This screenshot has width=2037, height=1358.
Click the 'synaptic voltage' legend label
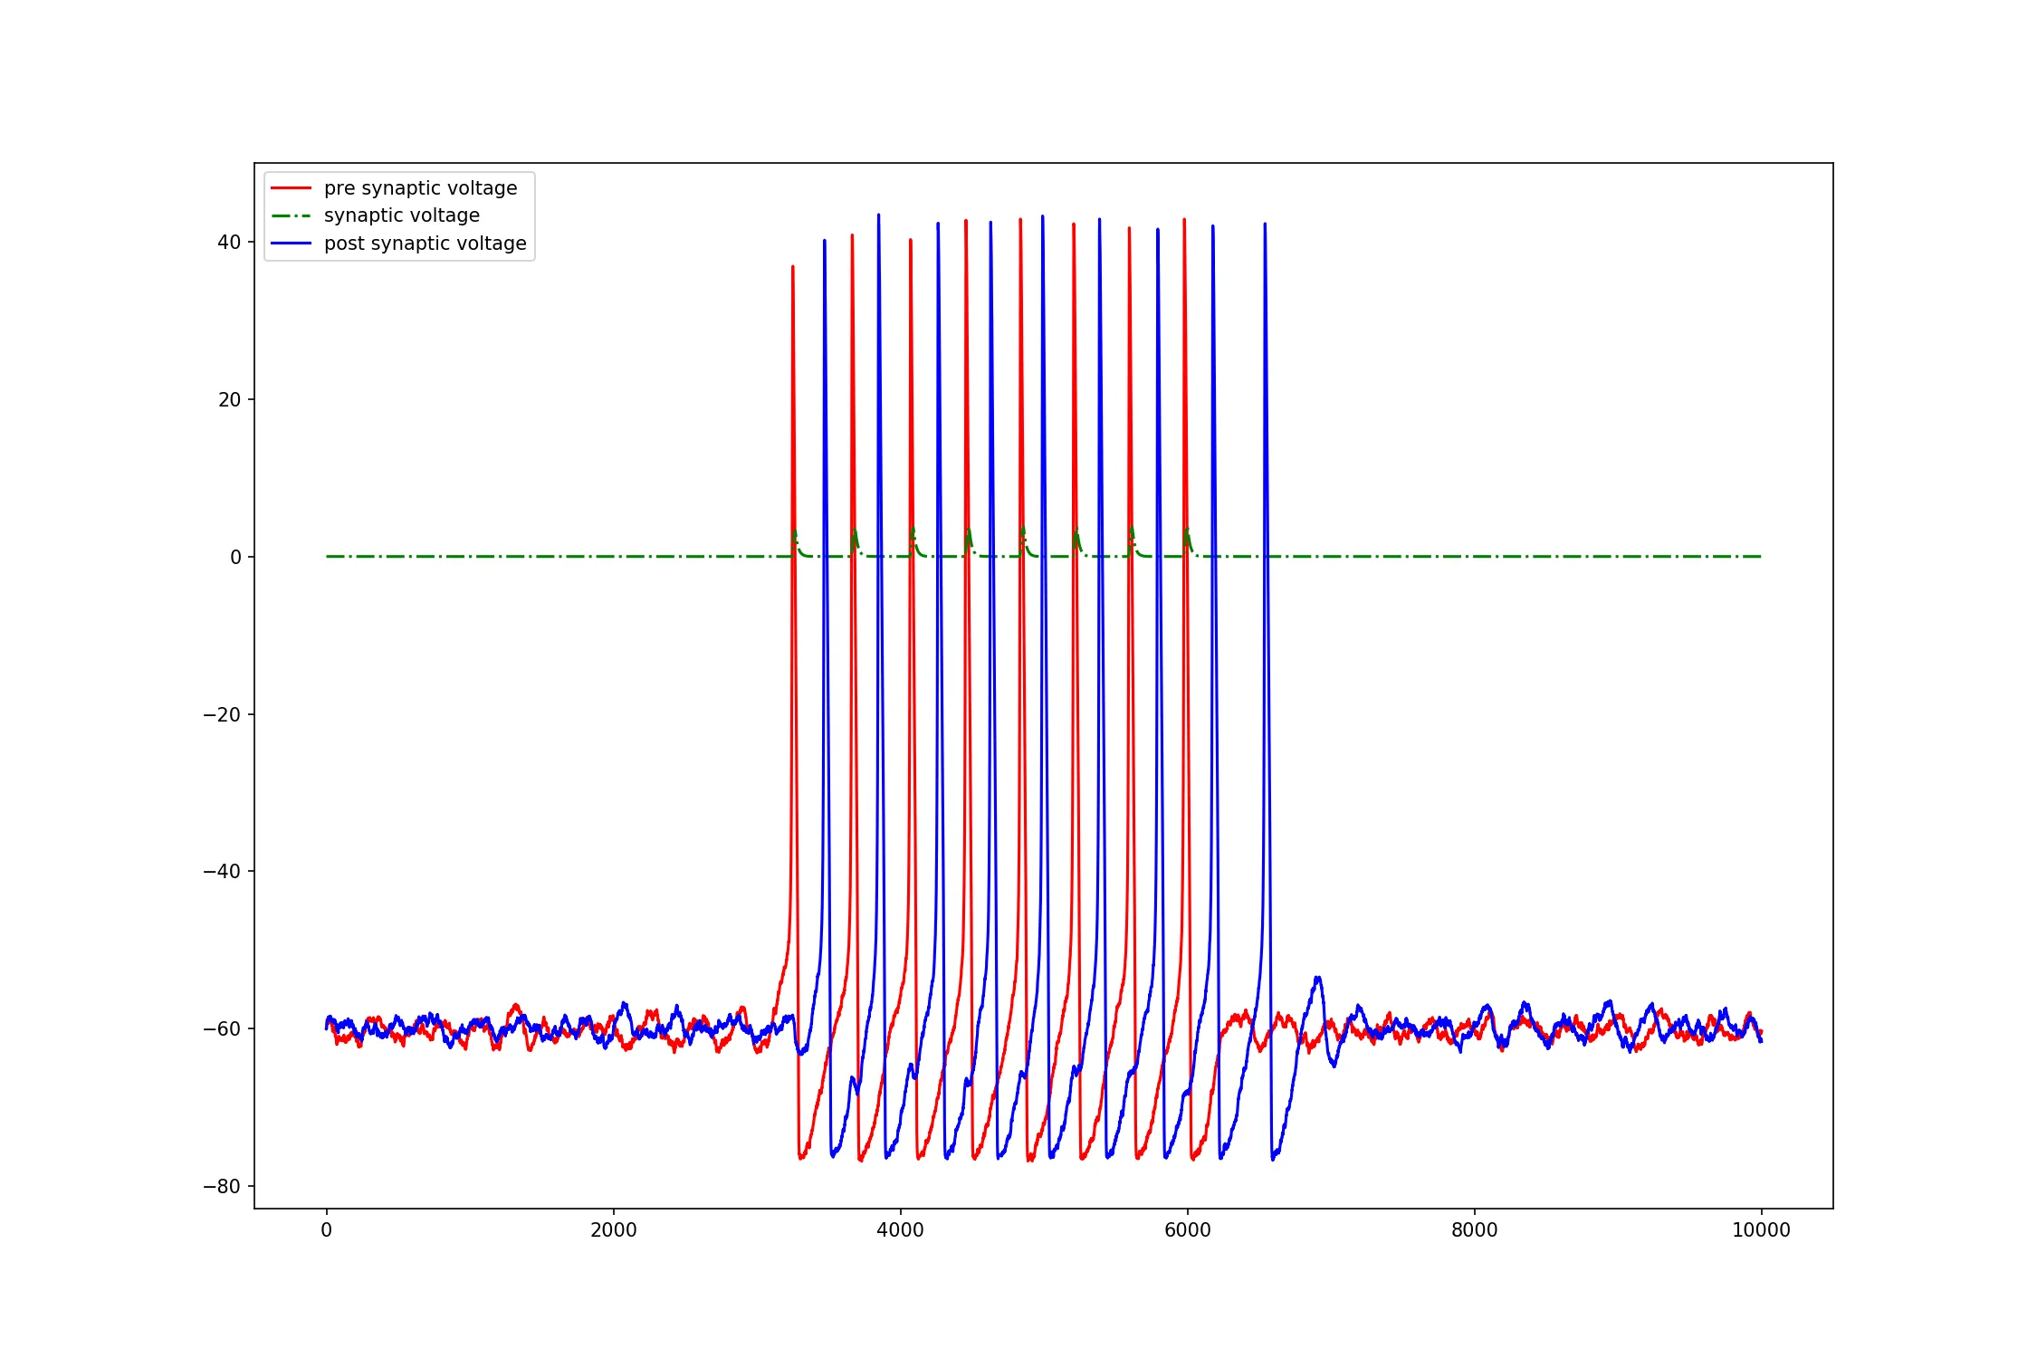coord(401,215)
